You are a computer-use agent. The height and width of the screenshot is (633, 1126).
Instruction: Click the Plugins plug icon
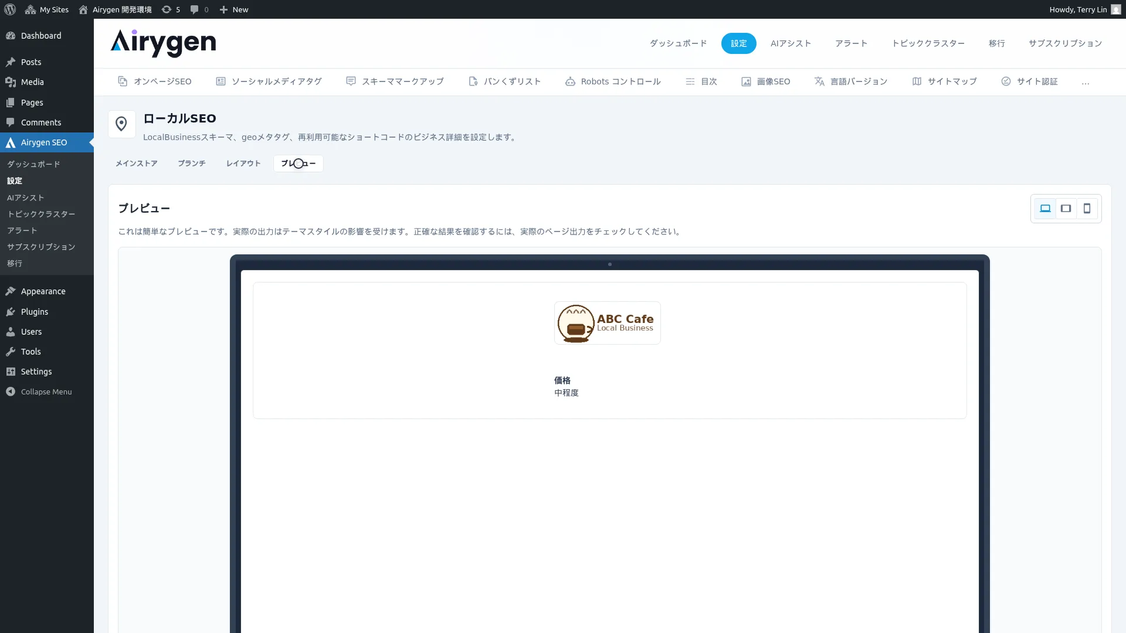tap(11, 312)
